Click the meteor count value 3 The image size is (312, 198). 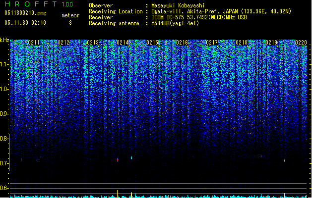[x=70, y=23]
